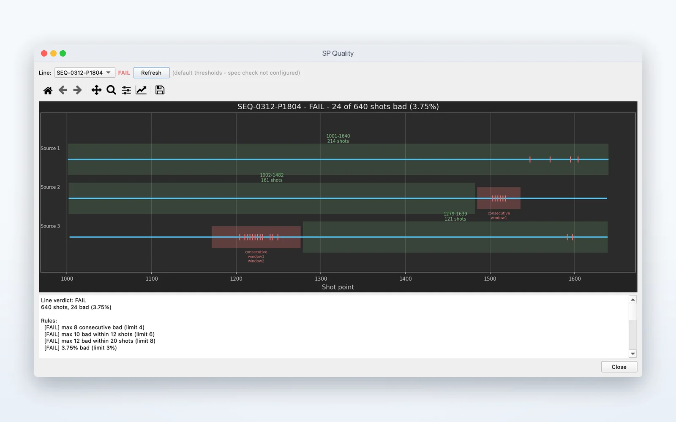Click the '1001-1640 214 shots' annotation
This screenshot has height=422, width=676.
[x=338, y=138]
